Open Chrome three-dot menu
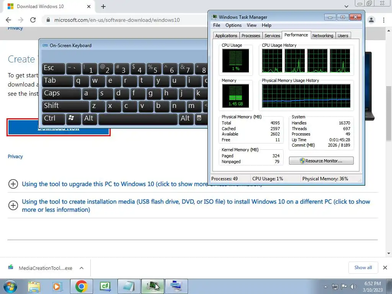The image size is (392, 294). click(384, 20)
